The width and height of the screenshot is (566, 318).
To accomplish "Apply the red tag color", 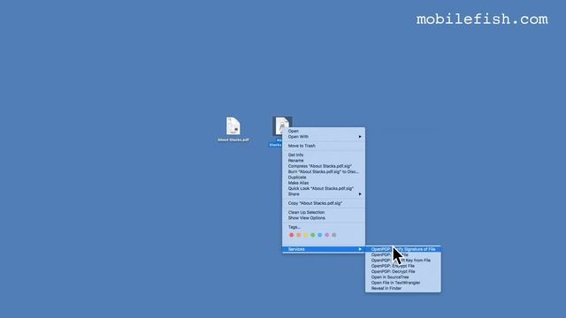I will 292,235.
